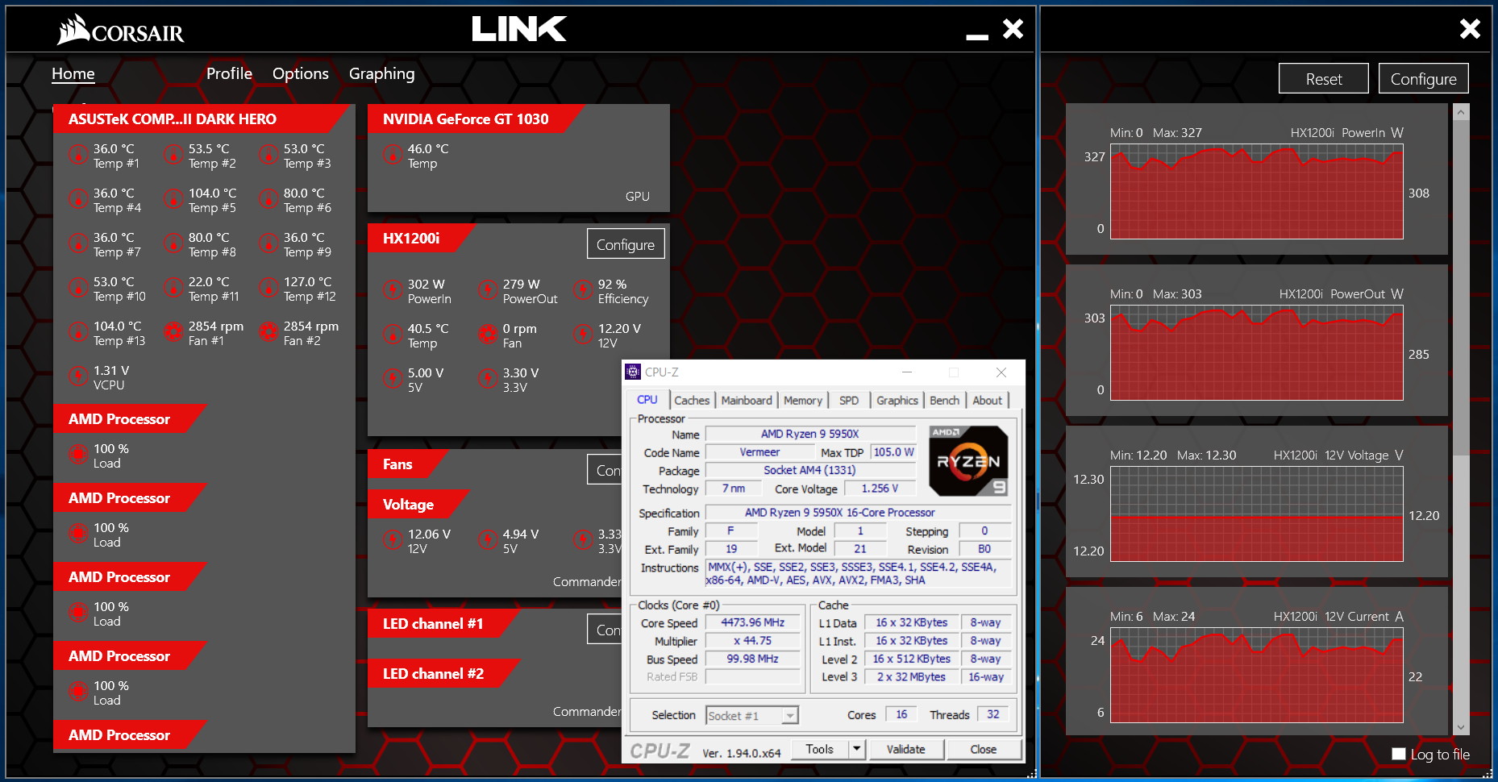
Task: Open the About tab in CPU-Z
Action: coord(988,401)
